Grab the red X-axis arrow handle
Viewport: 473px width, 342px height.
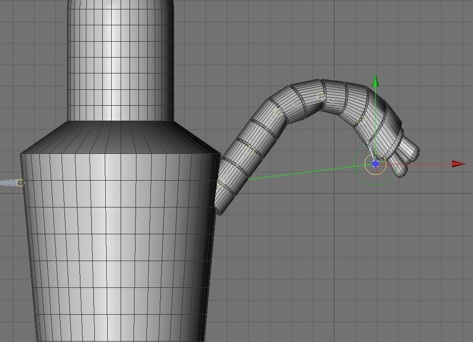click(x=459, y=164)
